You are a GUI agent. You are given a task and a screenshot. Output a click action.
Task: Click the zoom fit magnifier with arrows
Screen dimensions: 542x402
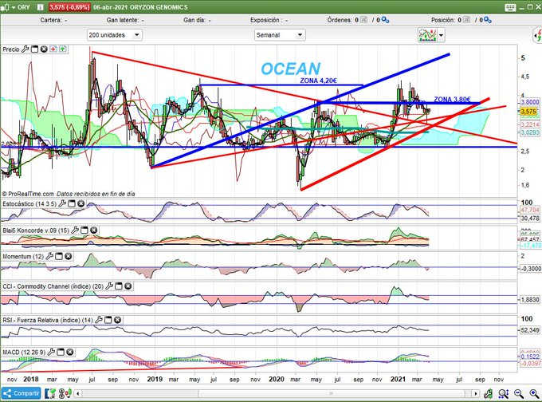(503, 393)
